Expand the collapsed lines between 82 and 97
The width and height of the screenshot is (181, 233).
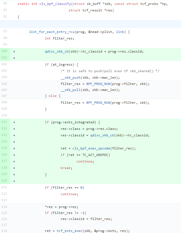[x=90, y=24]
